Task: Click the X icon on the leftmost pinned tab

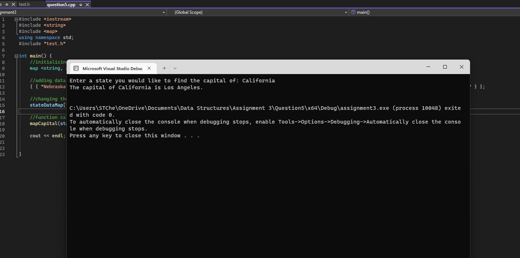Action: (13, 4)
